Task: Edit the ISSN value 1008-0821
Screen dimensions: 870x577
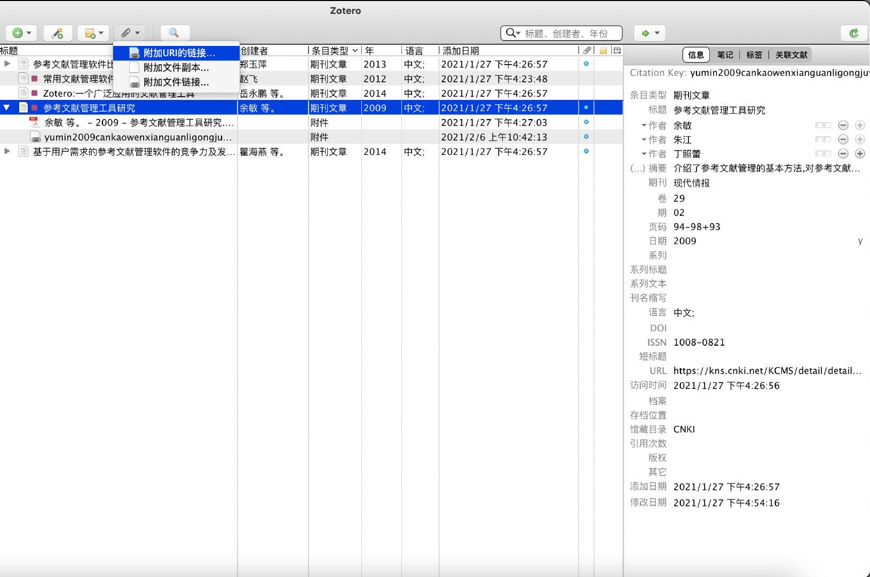Action: [x=699, y=342]
